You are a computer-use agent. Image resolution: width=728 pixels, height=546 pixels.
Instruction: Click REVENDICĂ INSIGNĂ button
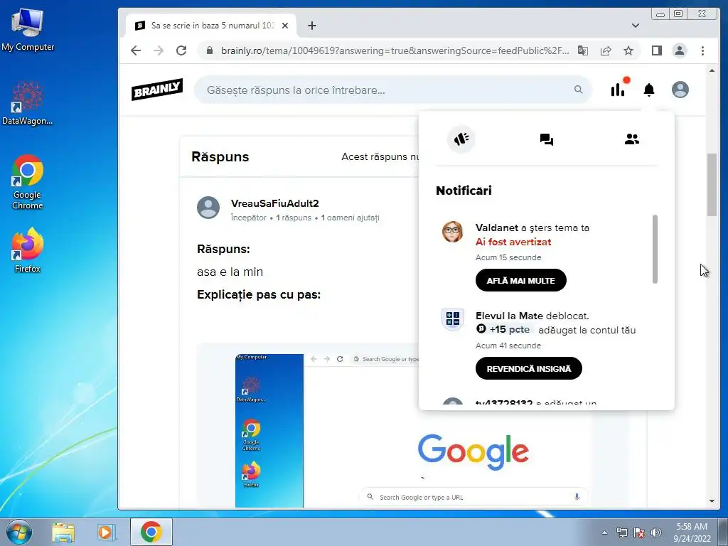pos(529,369)
